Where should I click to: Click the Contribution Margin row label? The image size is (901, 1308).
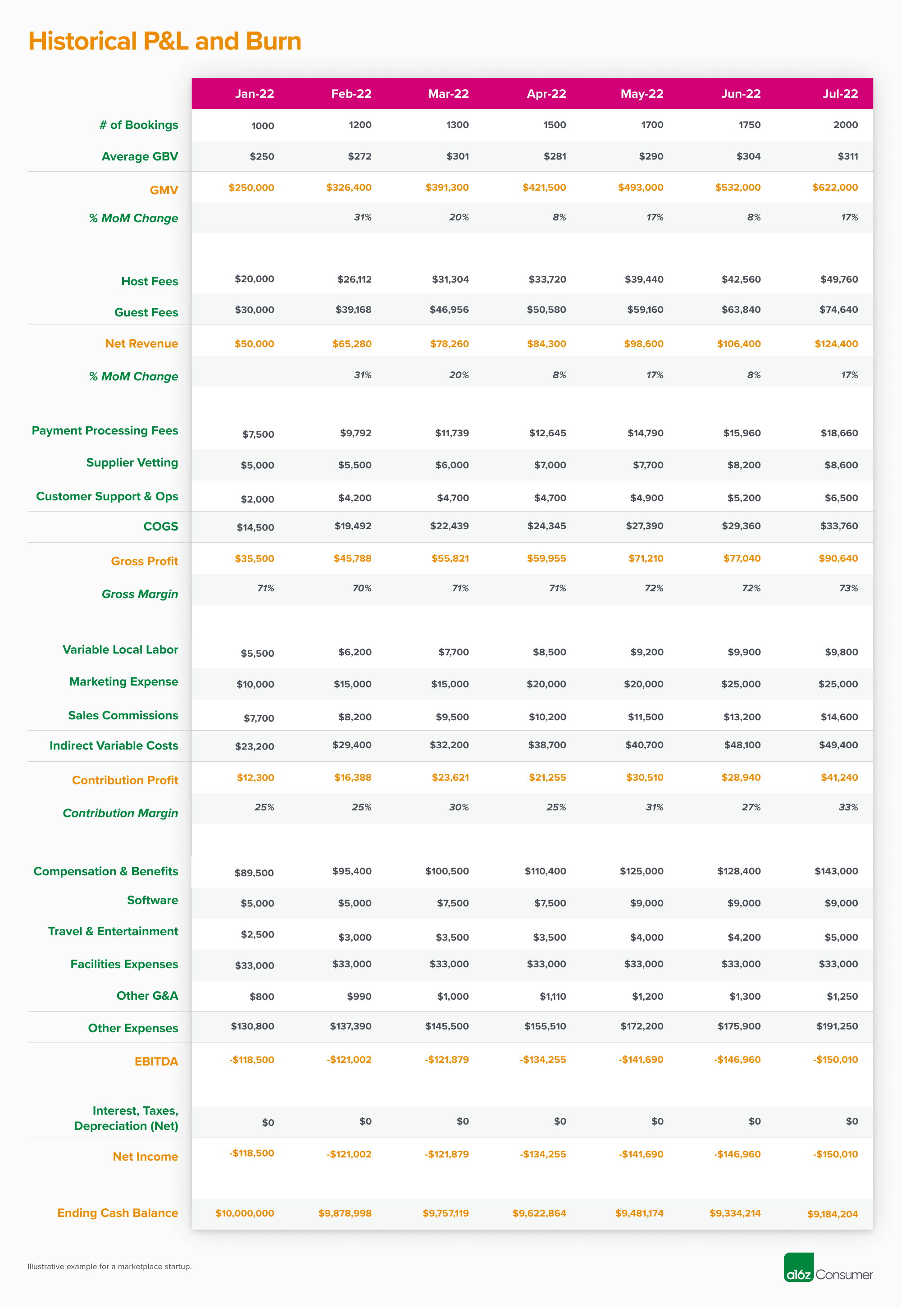(x=120, y=813)
